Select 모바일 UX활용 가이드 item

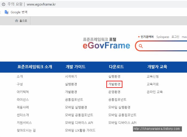(80, 130)
